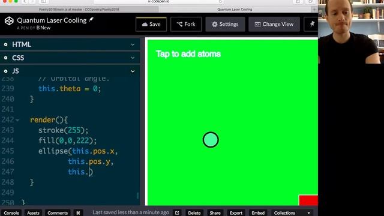Expand the CSS panel dropdown chevron

tap(133, 58)
